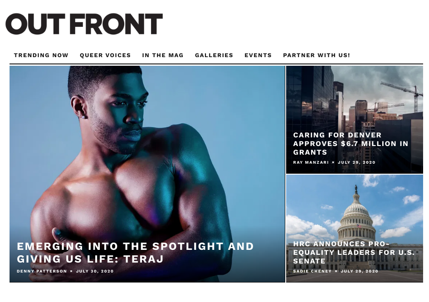Click author Denny Patterson byline

(x=42, y=271)
